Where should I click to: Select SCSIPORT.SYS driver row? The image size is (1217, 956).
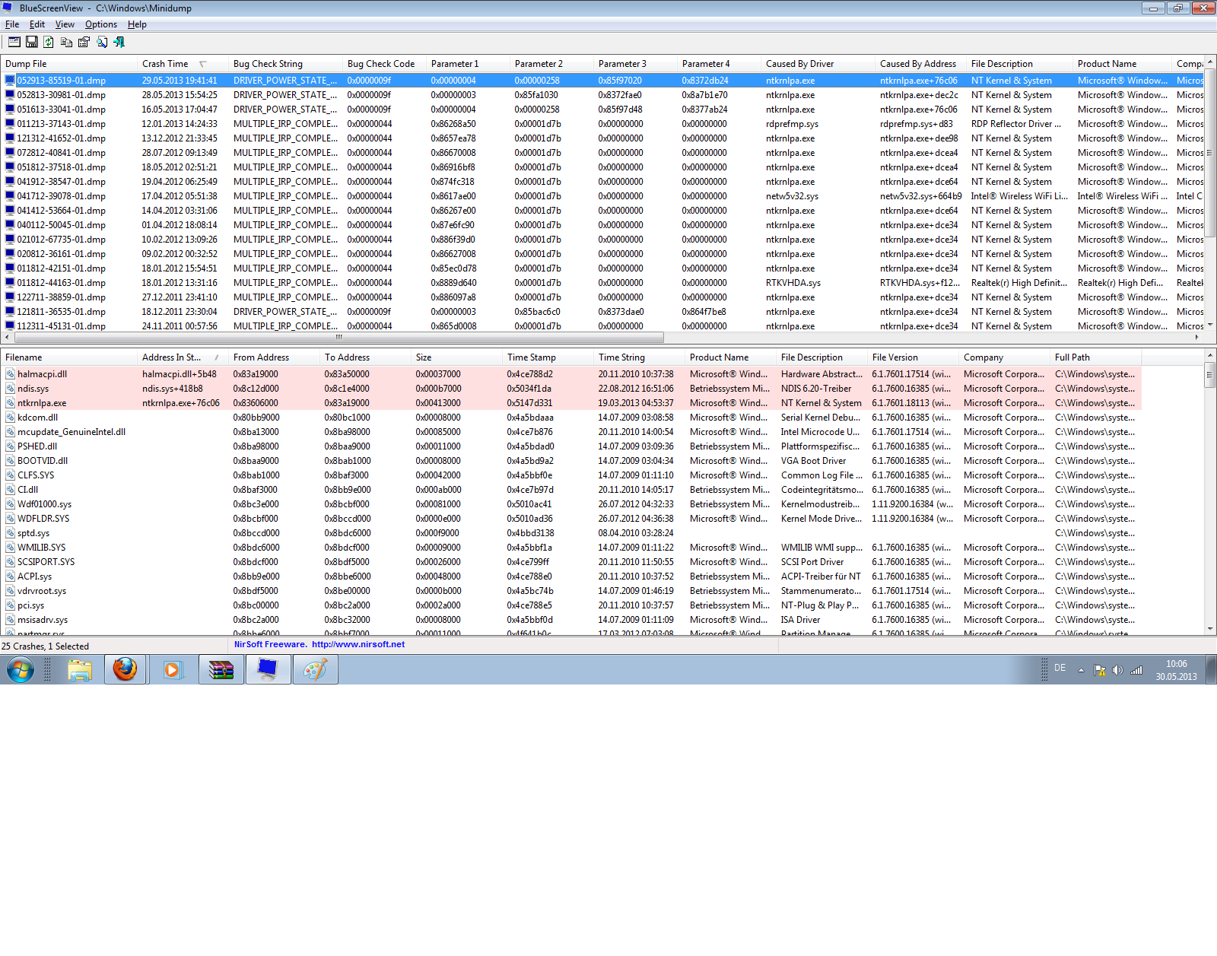570,562
